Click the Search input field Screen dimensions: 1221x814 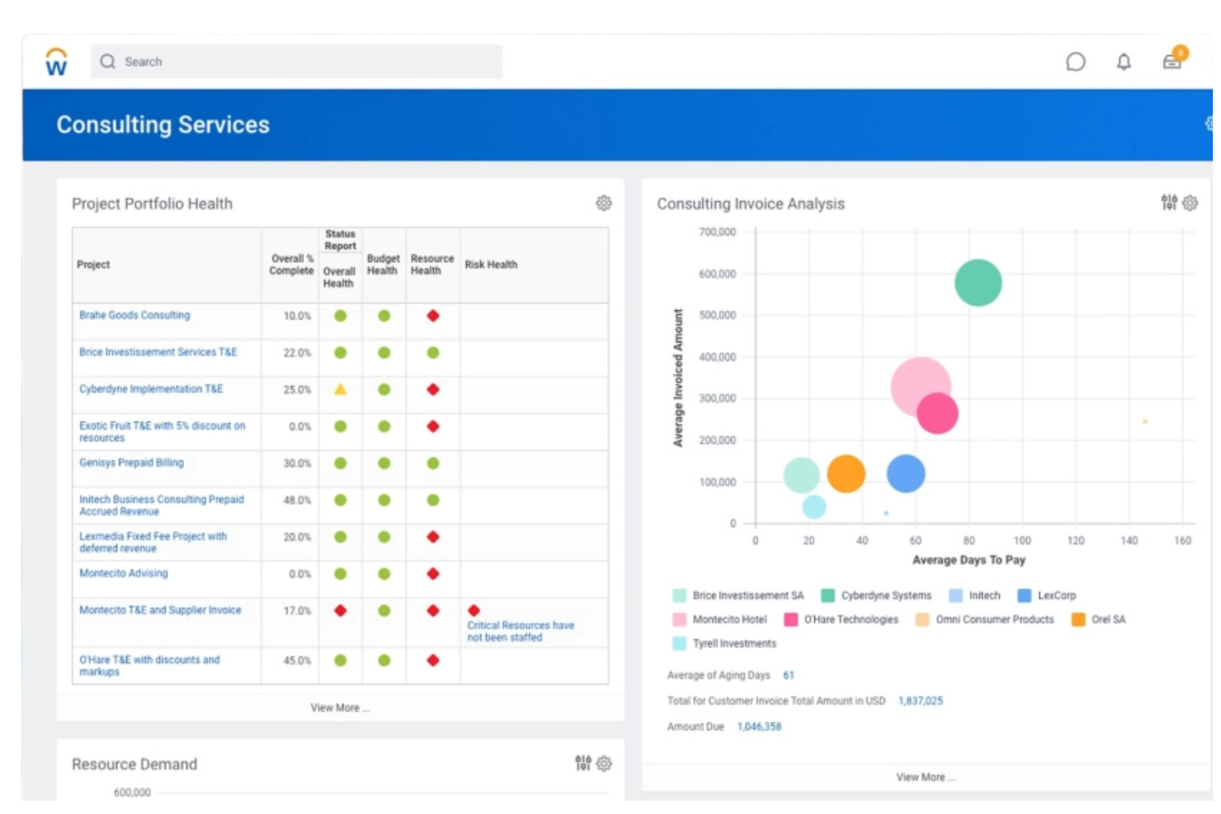pos(296,62)
